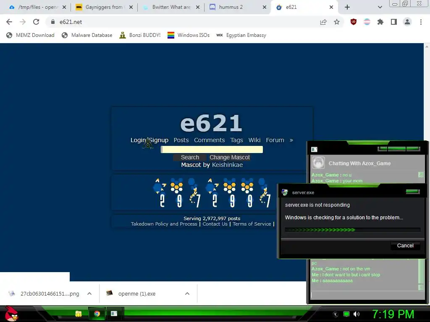Open the downloaded openme (1).exe file
Image resolution: width=430 pixels, height=322 pixels.
tap(131, 293)
